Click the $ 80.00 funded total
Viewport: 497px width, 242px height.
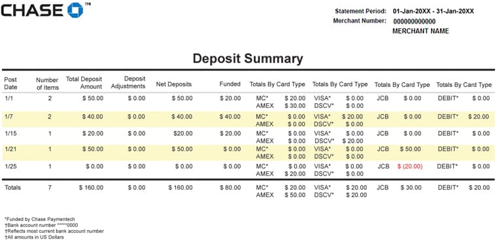coord(230,188)
